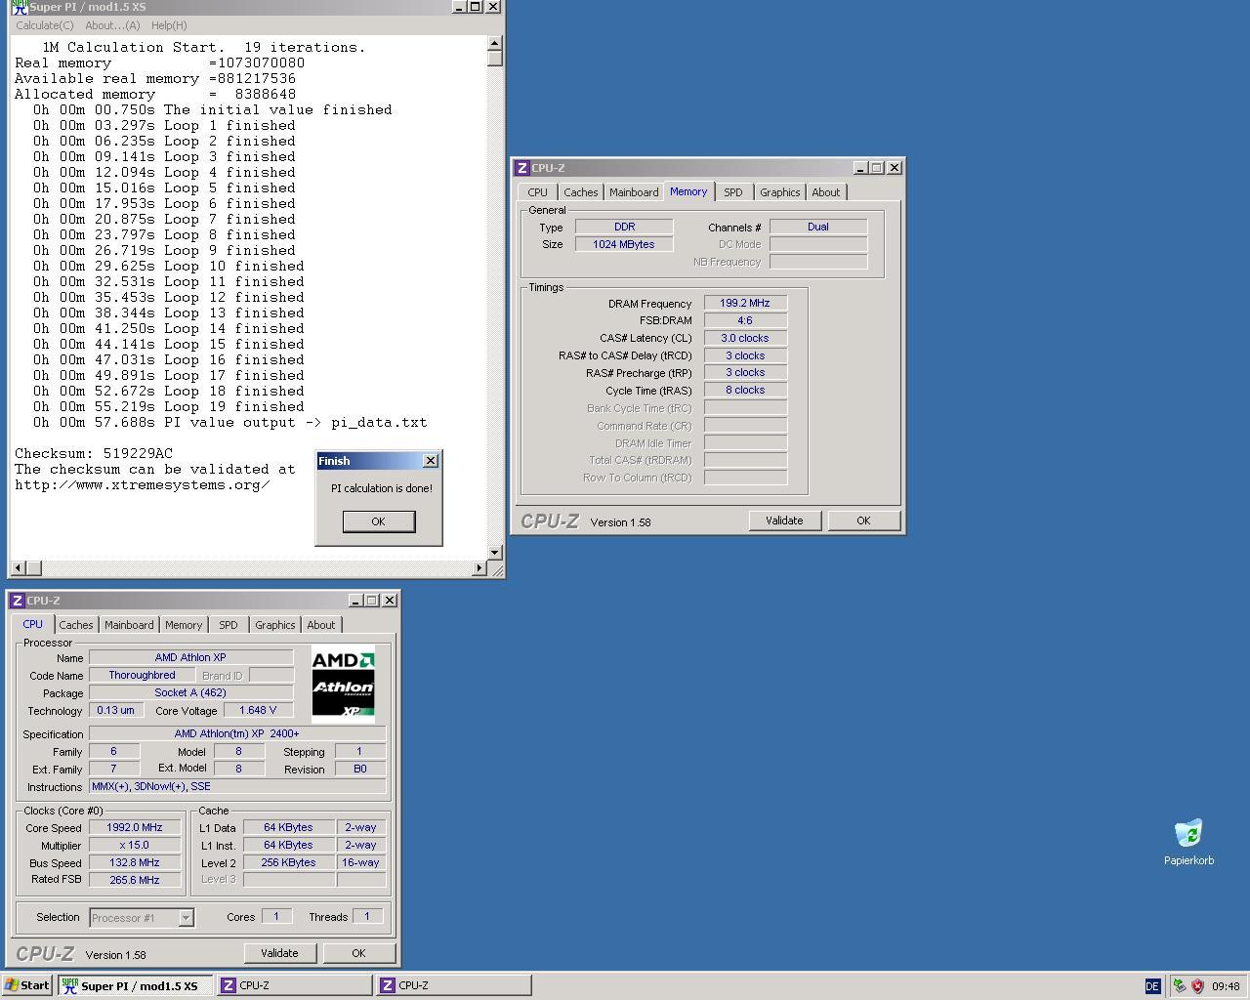Open the Start menu
The width and height of the screenshot is (1250, 1000).
(x=27, y=985)
